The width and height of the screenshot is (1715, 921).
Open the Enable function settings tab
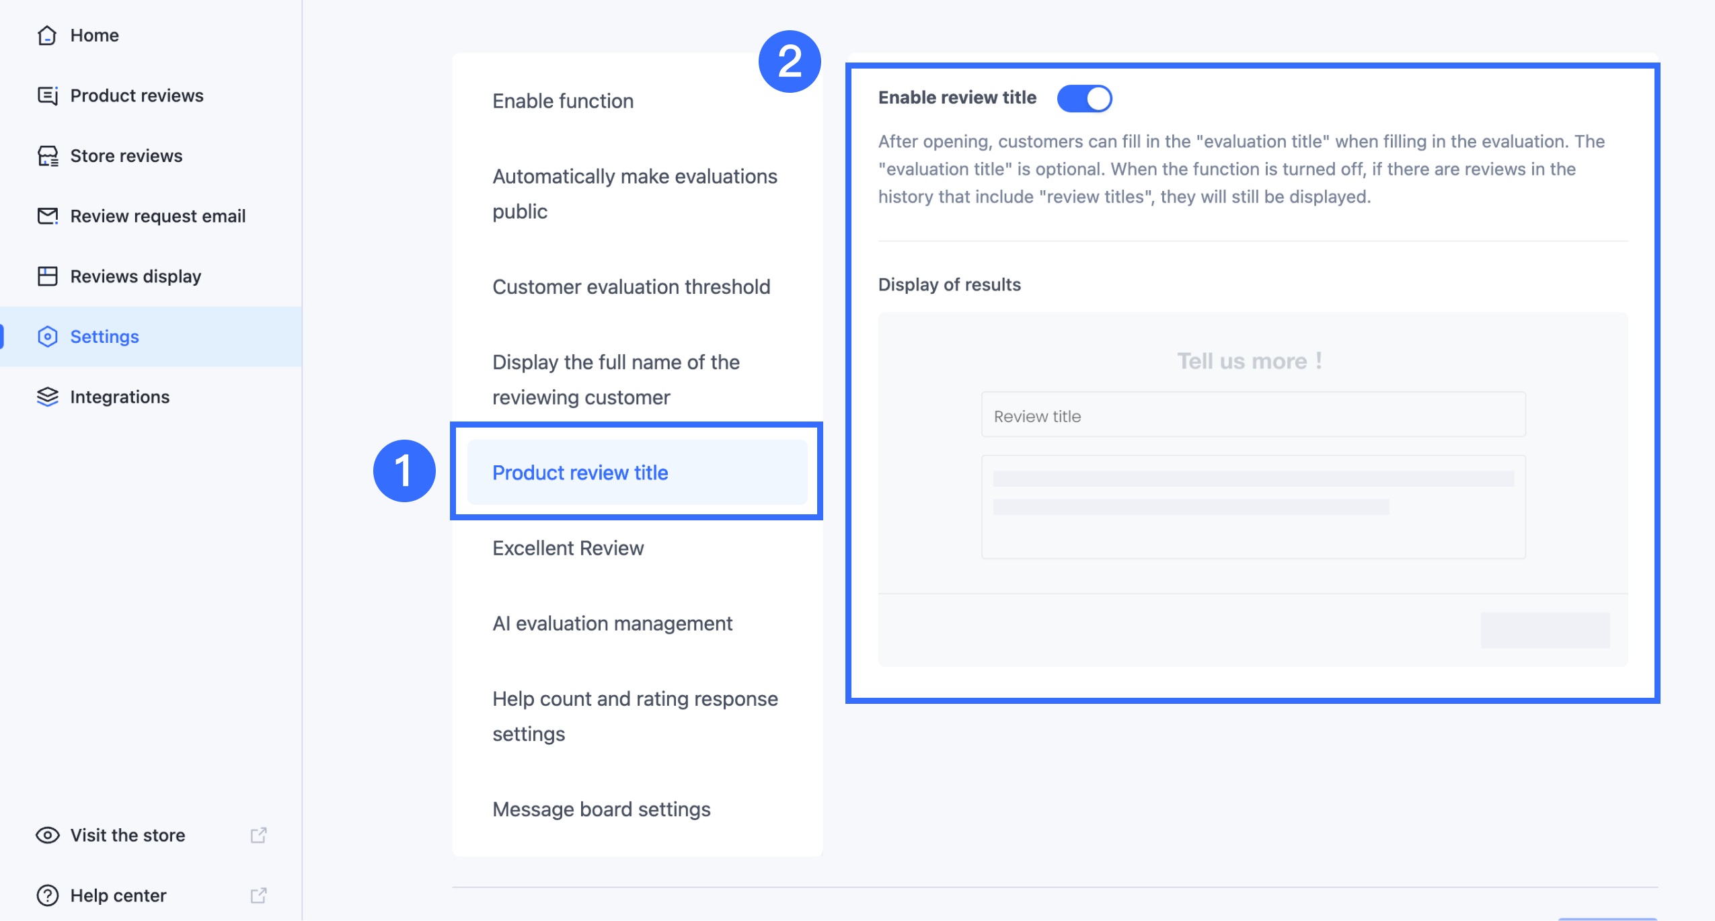coord(563,101)
